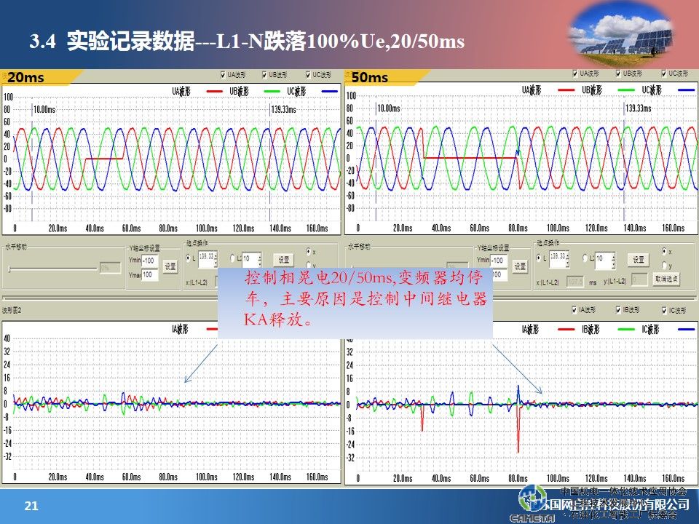Select the y radio button in 50ms panel

coord(664,266)
